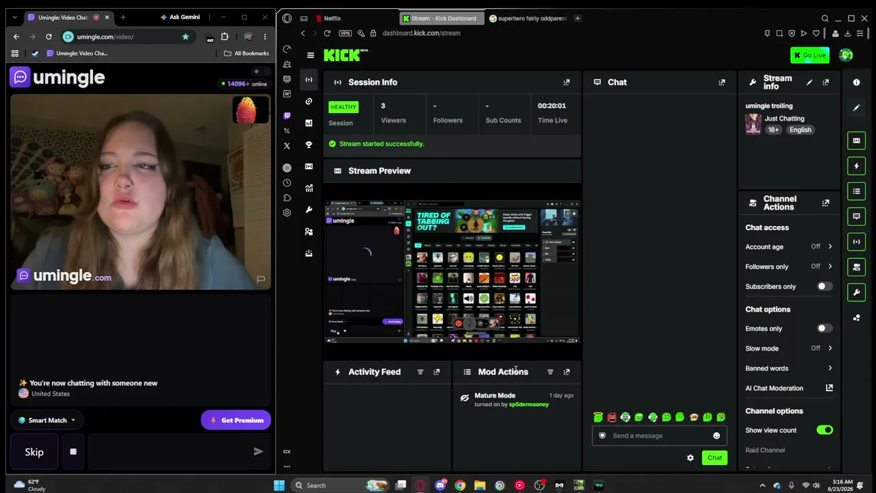Open the emoji picker in chat box
Screen dimensions: 876x493
point(717,435)
